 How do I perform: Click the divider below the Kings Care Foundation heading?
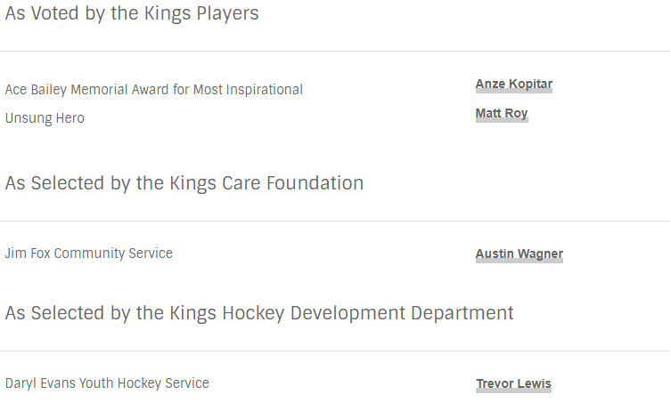pos(335,221)
